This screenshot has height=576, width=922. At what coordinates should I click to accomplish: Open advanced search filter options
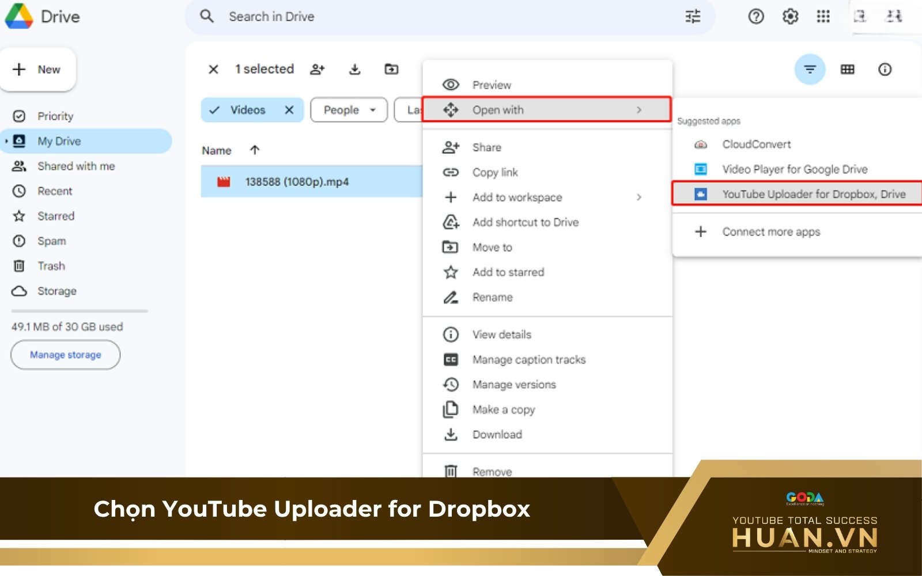point(693,17)
